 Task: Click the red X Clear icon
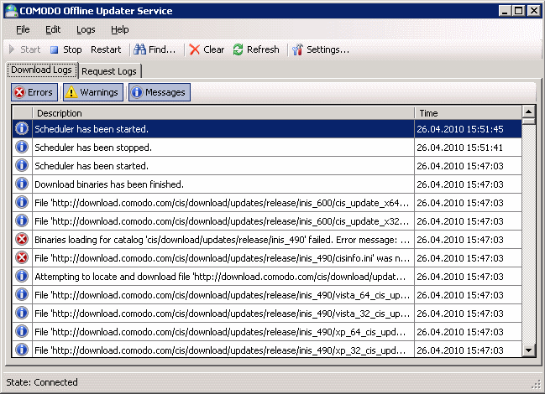(x=195, y=49)
